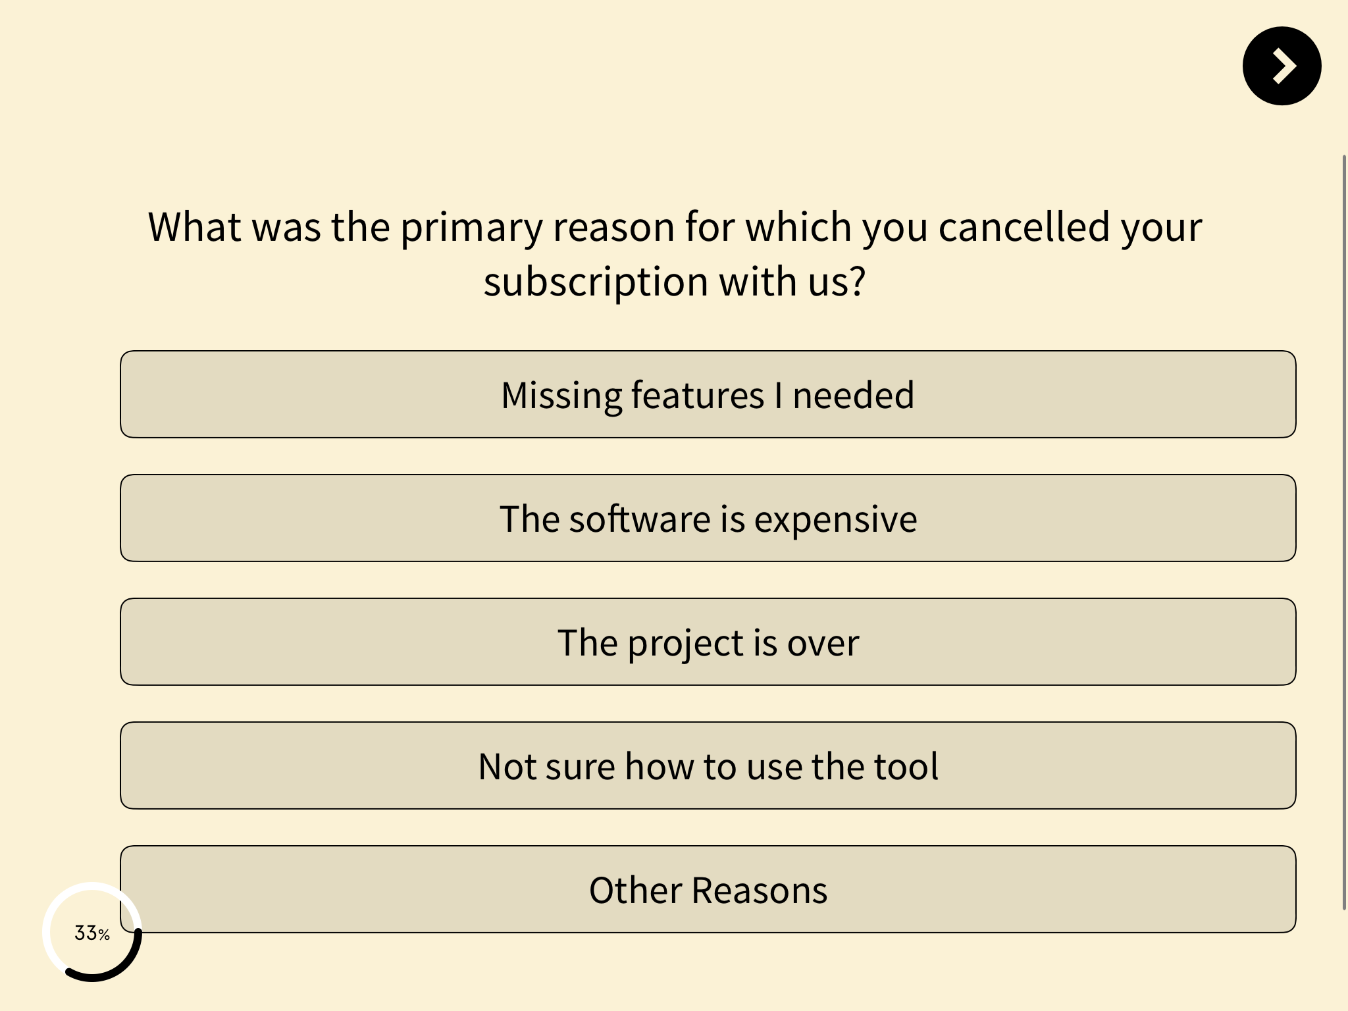Advance using the right chevron in the black circle
The height and width of the screenshot is (1011, 1348).
coord(1282,66)
